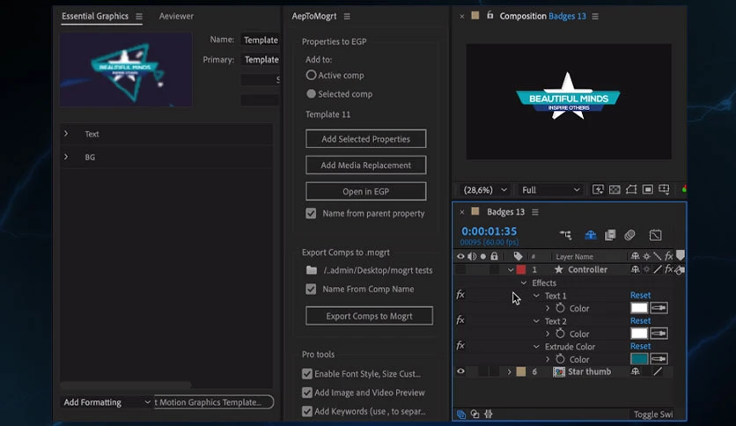
Task: Expand the Text group in Essential Graphics
Action: (x=66, y=134)
